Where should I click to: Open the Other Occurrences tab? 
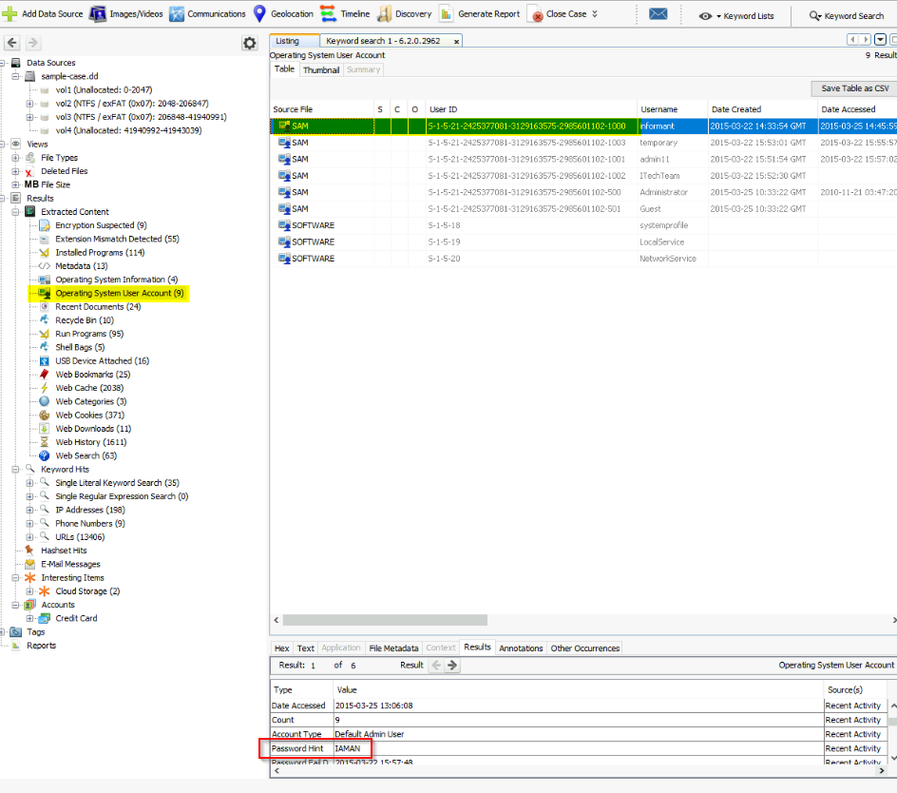coord(584,648)
